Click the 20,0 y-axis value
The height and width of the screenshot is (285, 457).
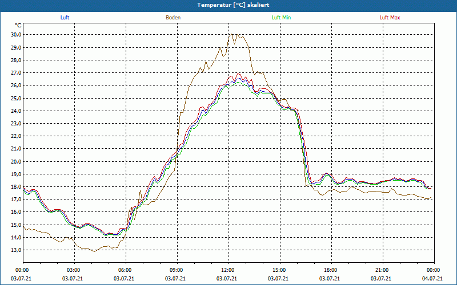tap(17, 161)
